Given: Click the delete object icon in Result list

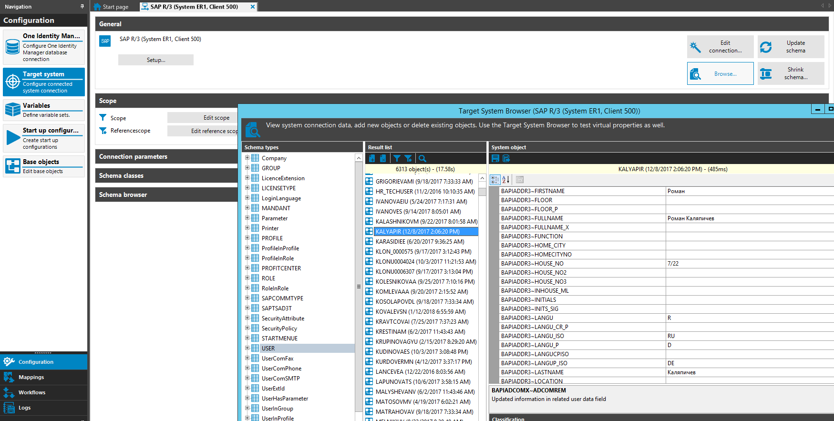Looking at the screenshot, I should coord(383,158).
